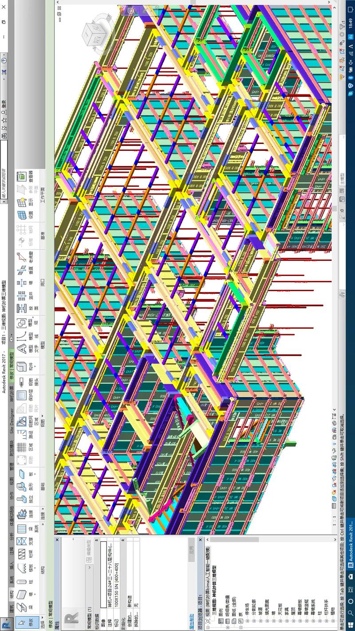Select the Column (柱) tool
The height and width of the screenshot is (631, 355).
point(21,582)
